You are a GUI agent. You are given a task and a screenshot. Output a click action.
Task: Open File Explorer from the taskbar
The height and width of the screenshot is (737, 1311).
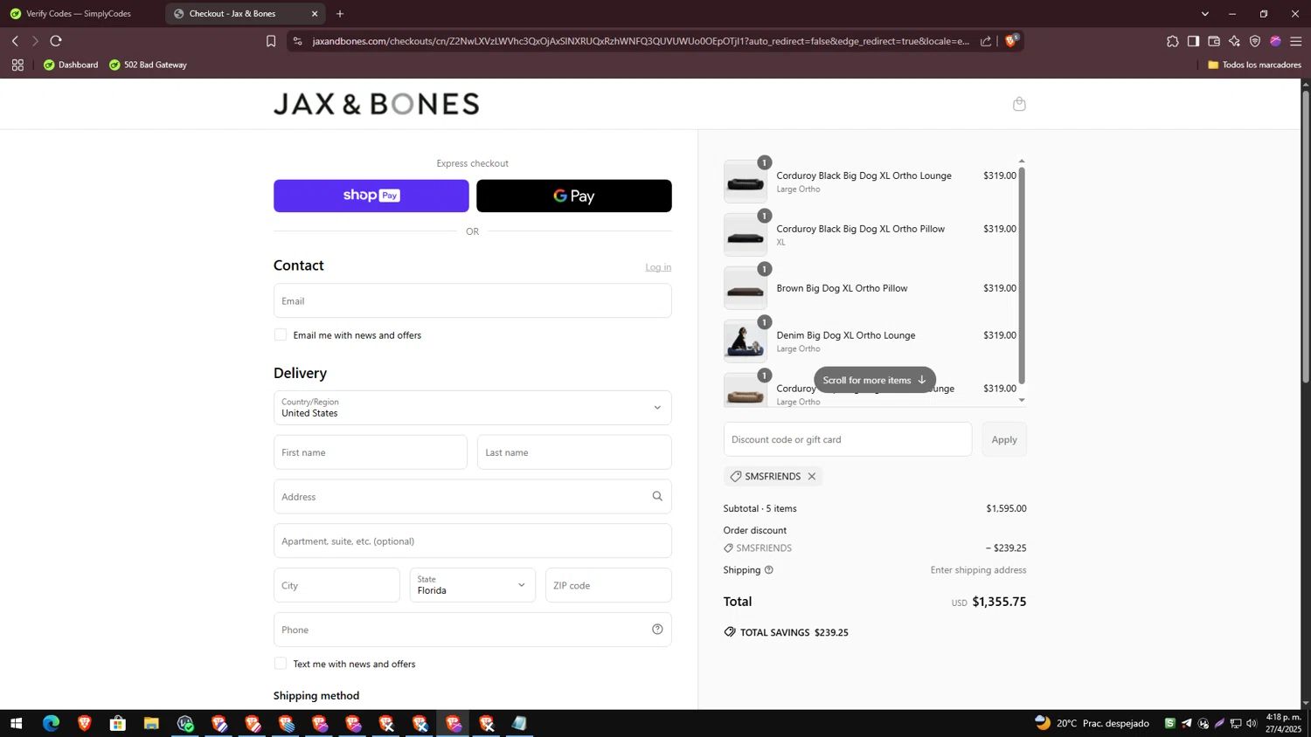point(151,723)
